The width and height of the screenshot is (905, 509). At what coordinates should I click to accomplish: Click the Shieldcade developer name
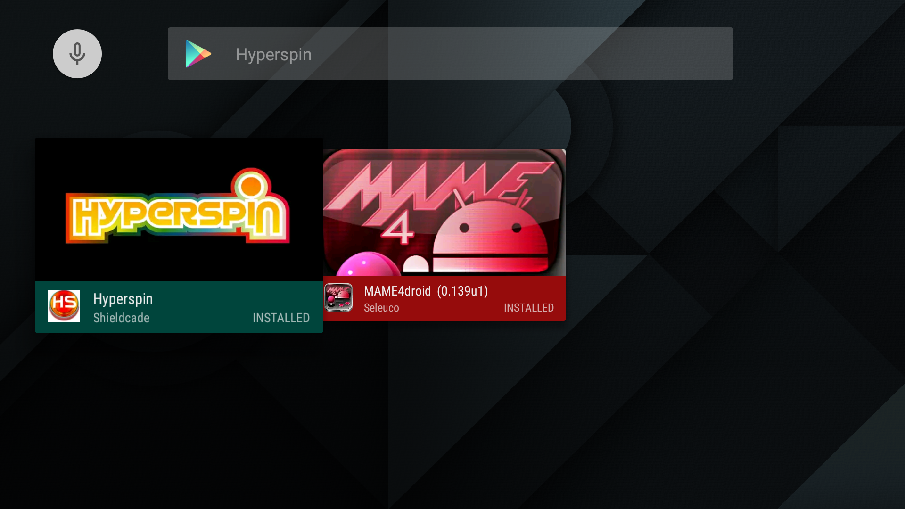[122, 318]
